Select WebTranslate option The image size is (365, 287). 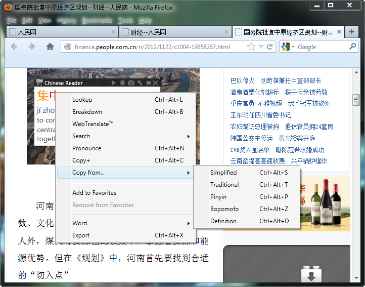(125, 124)
